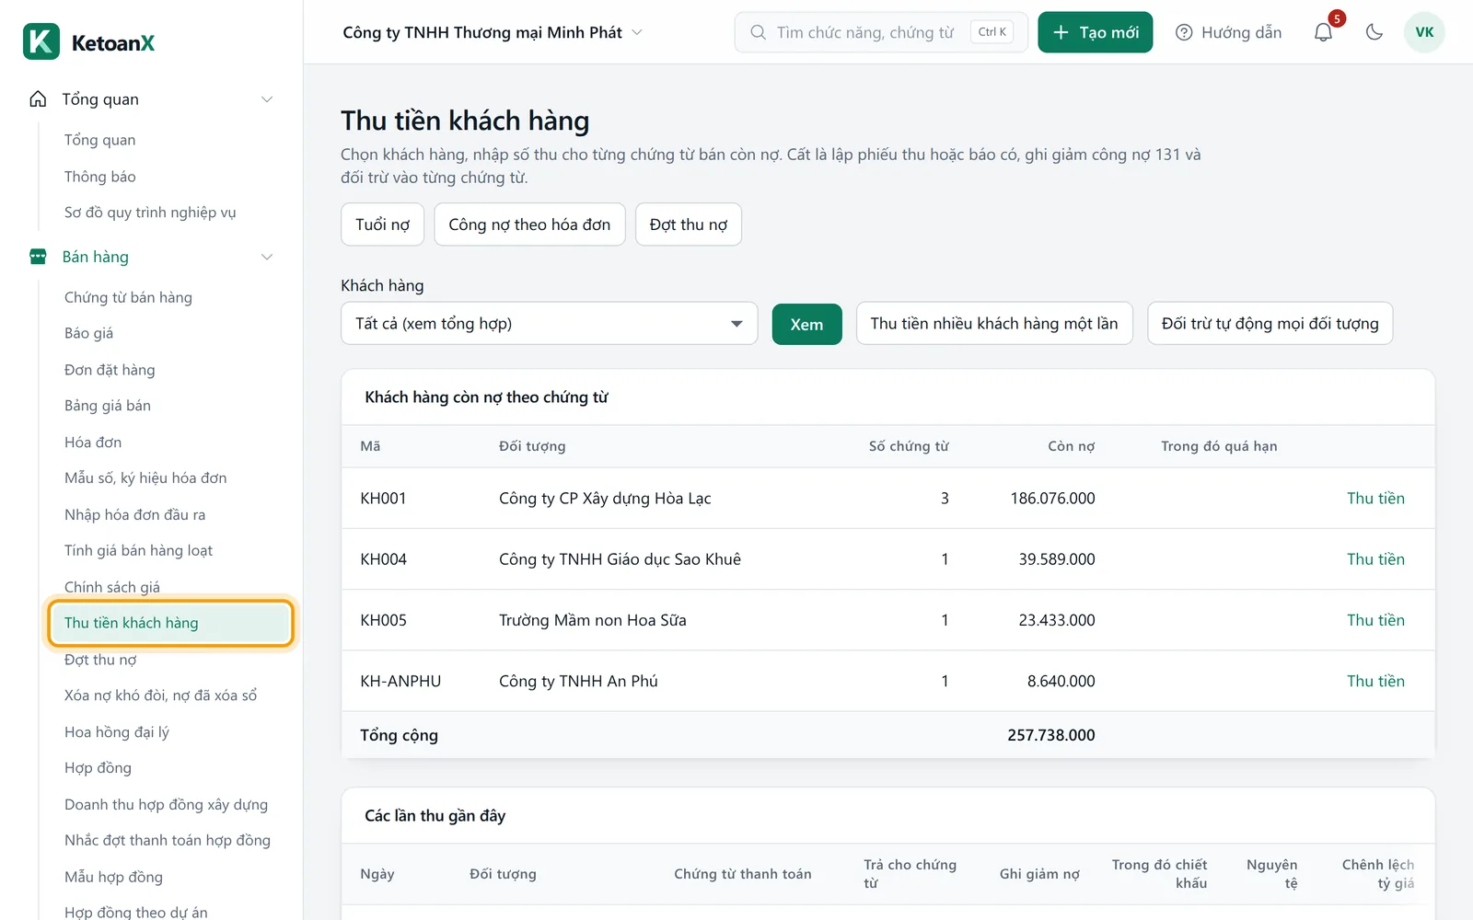Open Bảng giá bán page
The image size is (1473, 920).
coord(108,406)
